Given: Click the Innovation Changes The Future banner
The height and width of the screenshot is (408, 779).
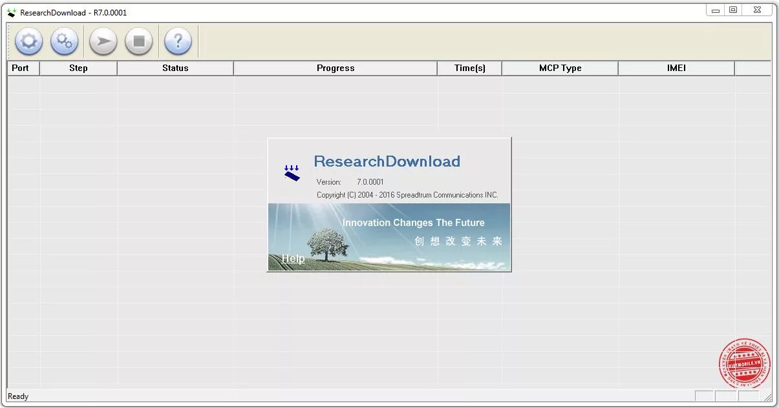Looking at the screenshot, I should pos(413,223).
